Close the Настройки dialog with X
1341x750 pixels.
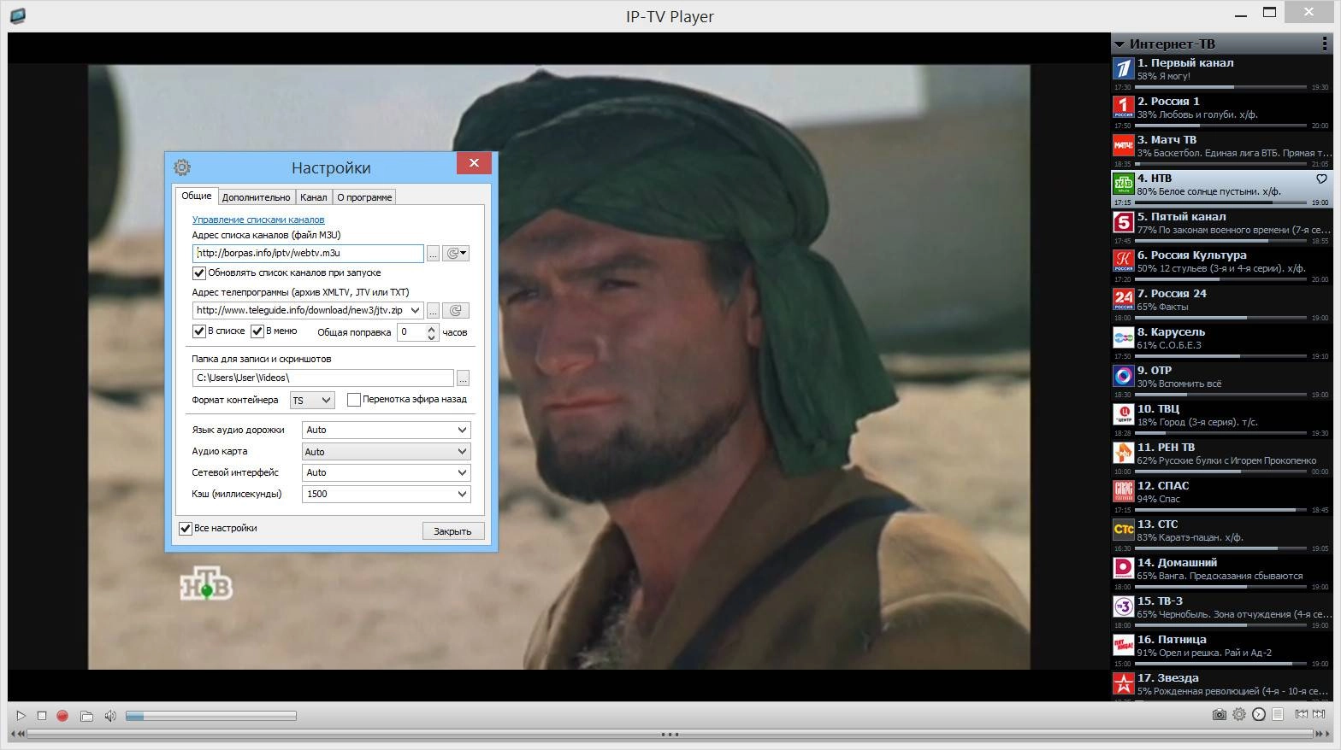[x=474, y=162]
